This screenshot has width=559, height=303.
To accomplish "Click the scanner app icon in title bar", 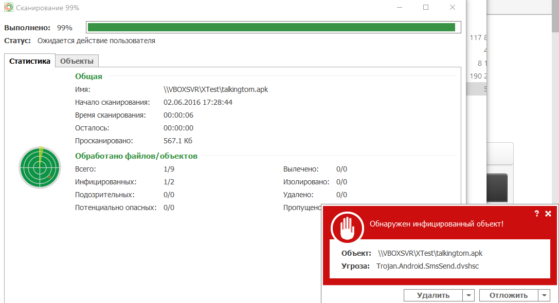I will (8, 8).
